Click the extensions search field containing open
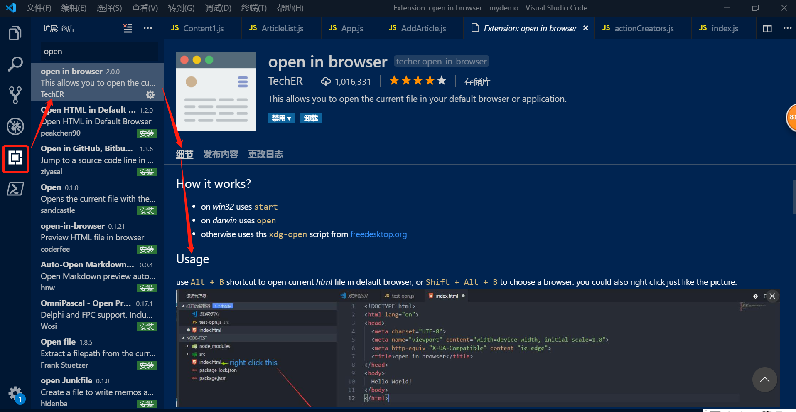Image resolution: width=796 pixels, height=412 pixels. (x=99, y=52)
